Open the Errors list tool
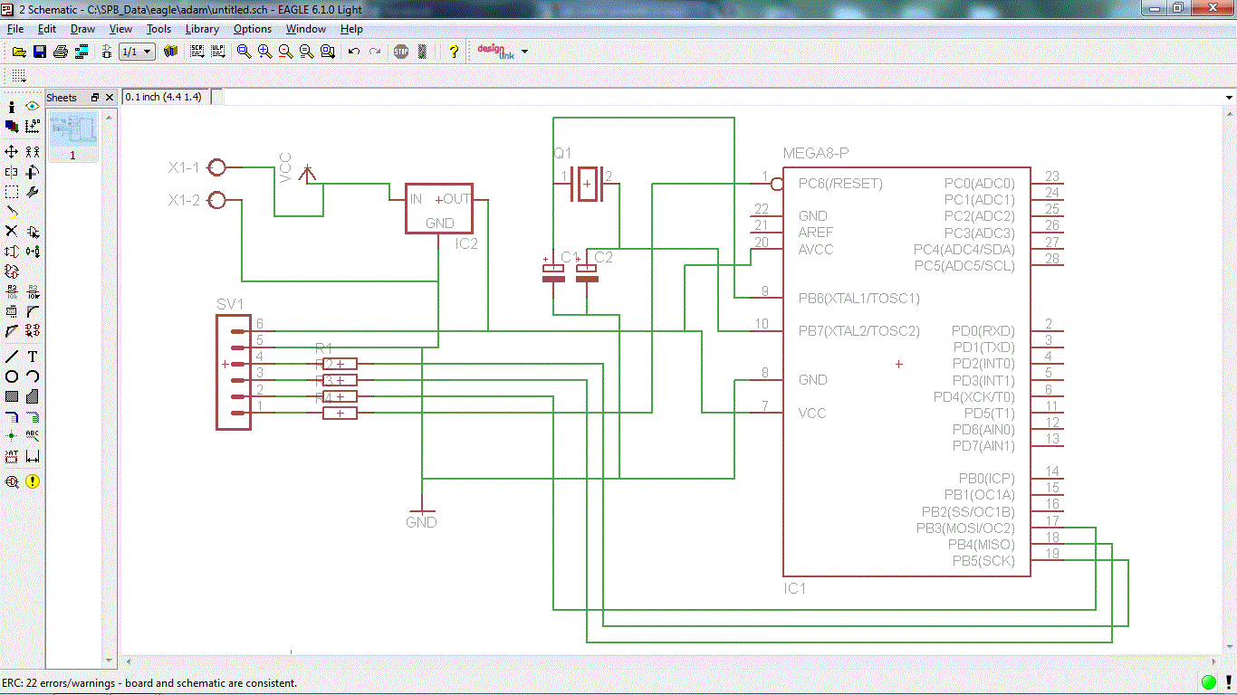This screenshot has width=1237, height=695. (33, 481)
